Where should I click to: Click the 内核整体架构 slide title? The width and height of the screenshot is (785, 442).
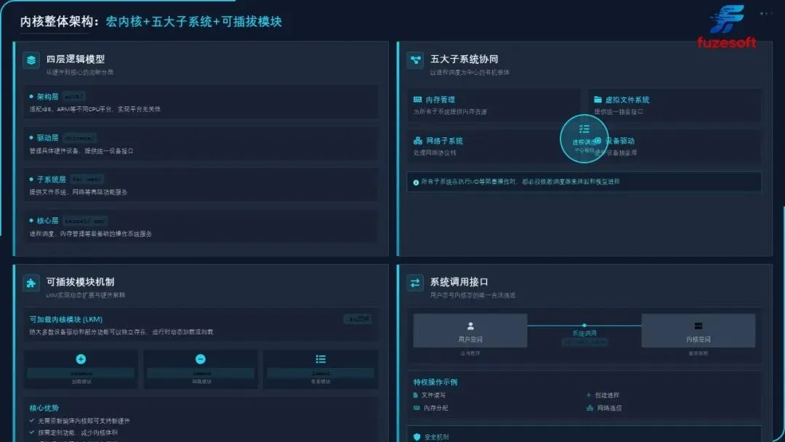[150, 22]
